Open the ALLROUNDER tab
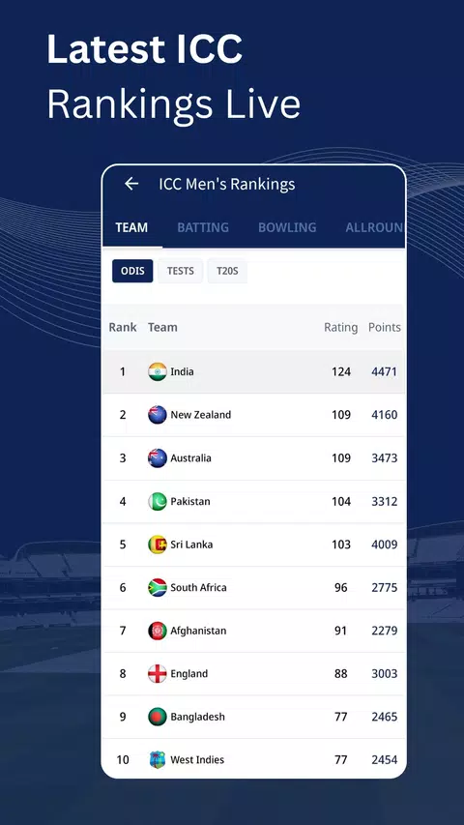 pyautogui.click(x=374, y=228)
